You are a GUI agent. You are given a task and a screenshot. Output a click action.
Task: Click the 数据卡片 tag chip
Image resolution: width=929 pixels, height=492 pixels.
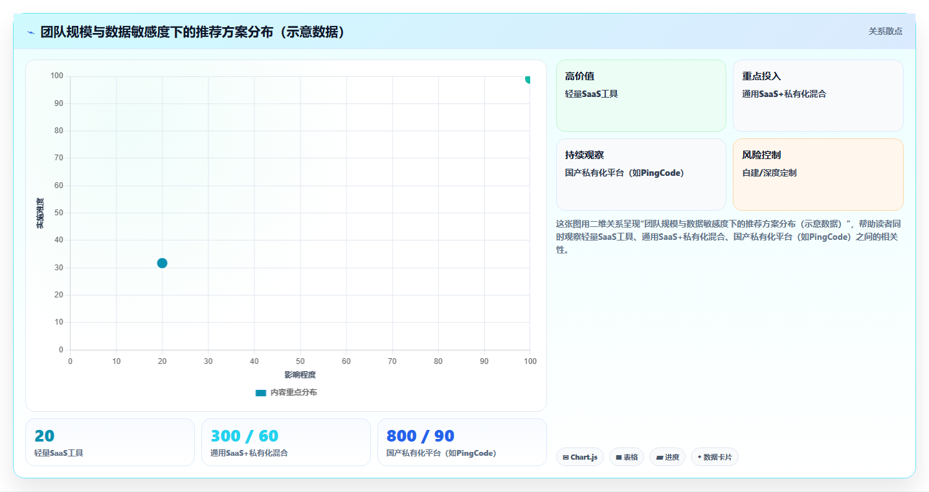[715, 457]
